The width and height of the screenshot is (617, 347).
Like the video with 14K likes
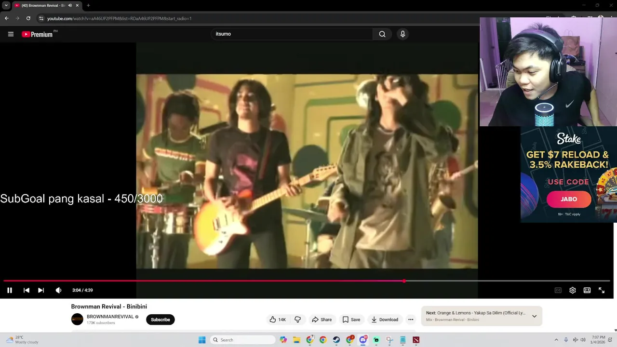point(278,320)
